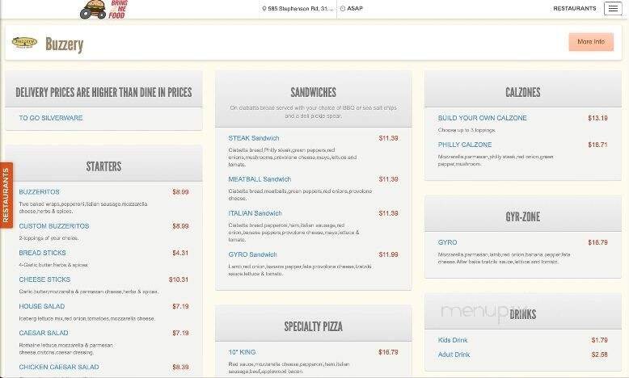Open the orange RESTAURANTS side tab
This screenshot has height=378, width=629.
point(6,195)
